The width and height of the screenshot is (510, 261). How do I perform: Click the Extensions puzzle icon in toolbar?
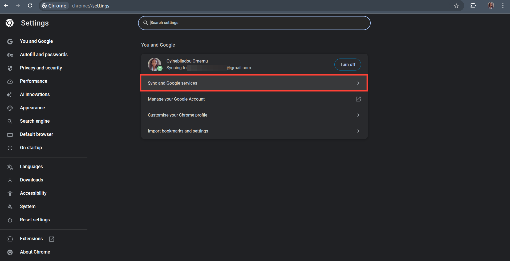click(473, 6)
